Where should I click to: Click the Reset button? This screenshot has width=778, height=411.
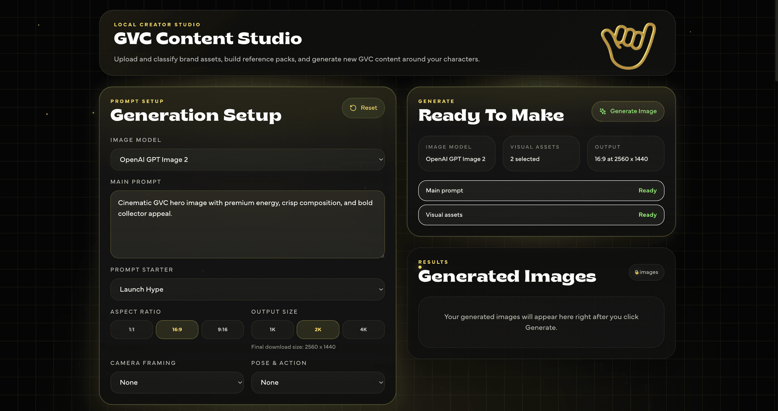(364, 108)
